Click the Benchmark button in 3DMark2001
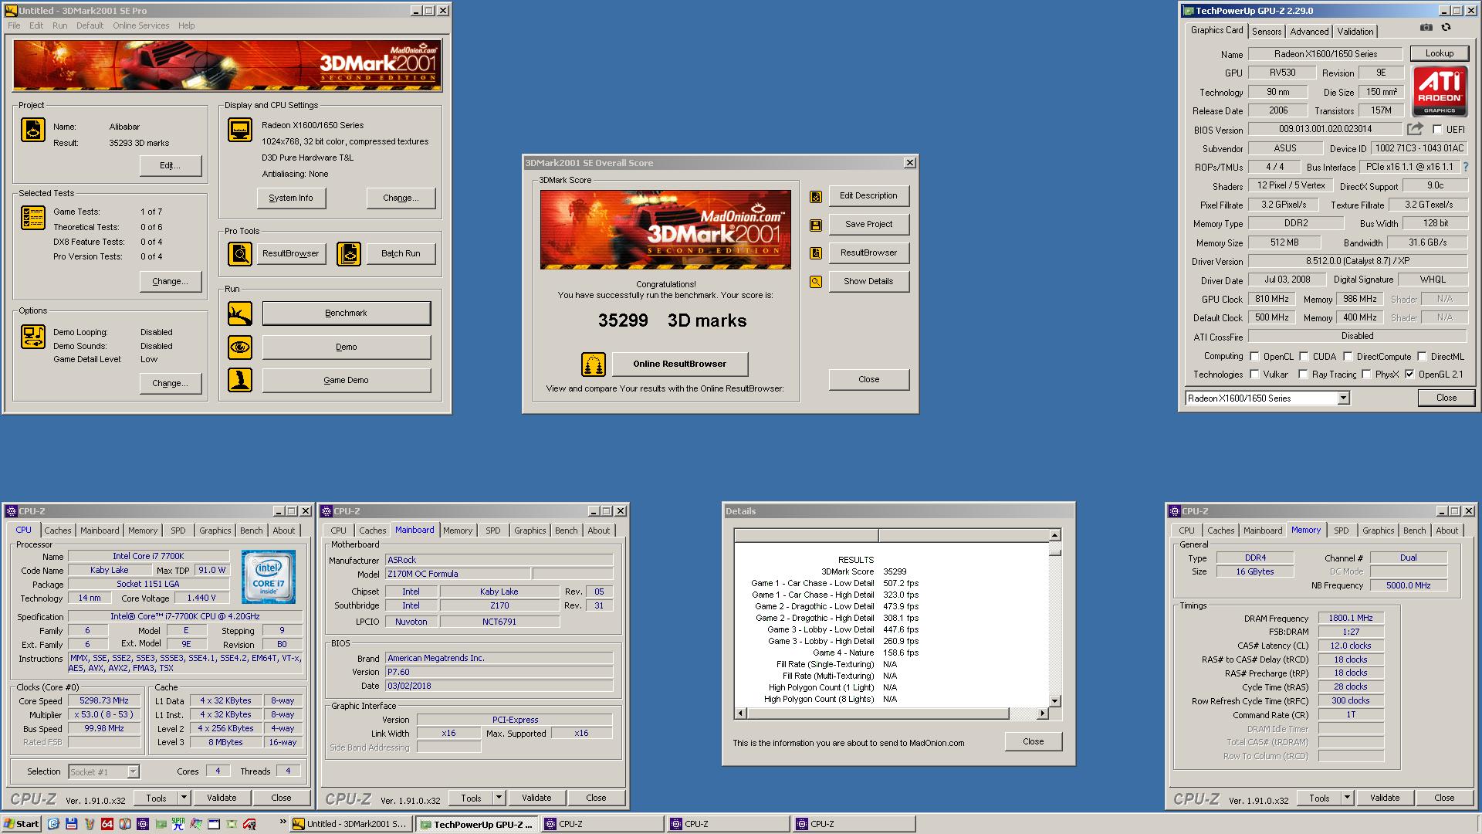Viewport: 1482px width, 834px height. click(x=347, y=314)
